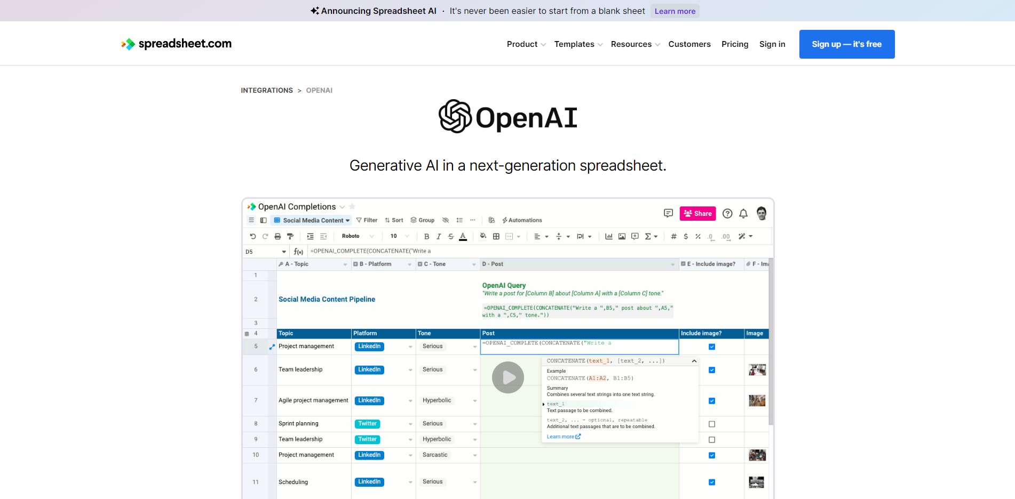Uncheck Include image for Project management row 5
The width and height of the screenshot is (1015, 499).
[x=712, y=347]
